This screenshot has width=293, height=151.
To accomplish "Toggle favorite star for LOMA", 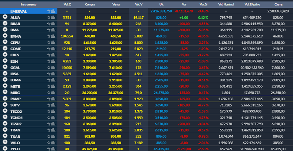I will [49, 80].
